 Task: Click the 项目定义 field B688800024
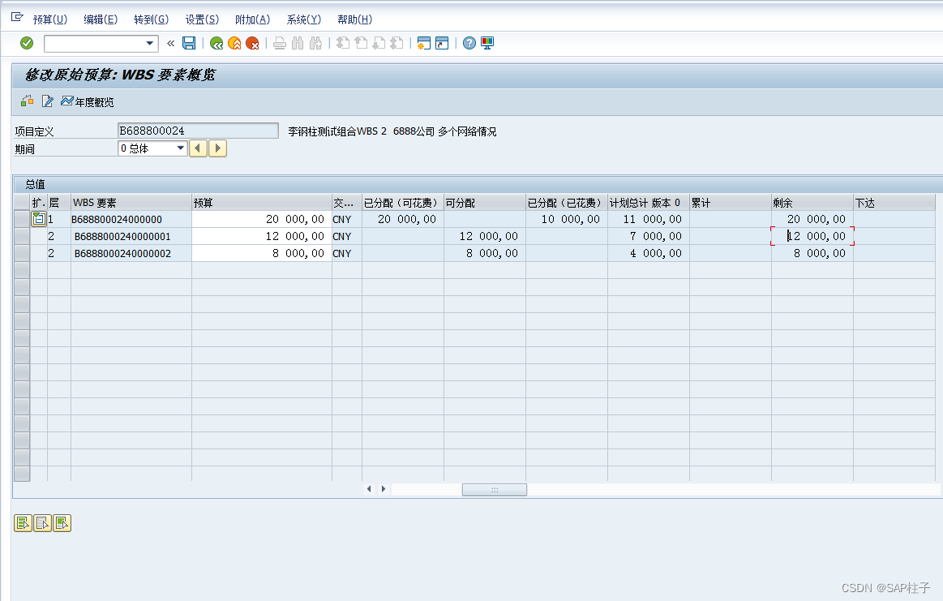pos(198,131)
